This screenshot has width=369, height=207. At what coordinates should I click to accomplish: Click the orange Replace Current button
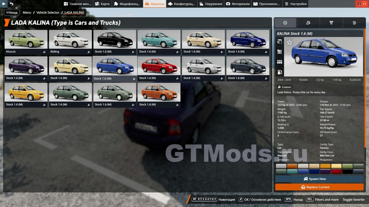coord(319,187)
